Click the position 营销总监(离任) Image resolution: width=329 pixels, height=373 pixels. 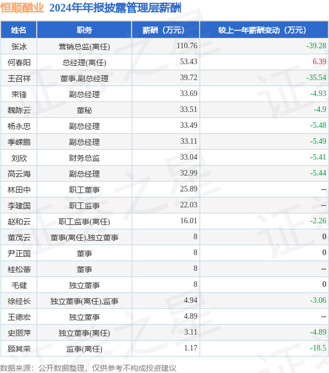tap(84, 47)
